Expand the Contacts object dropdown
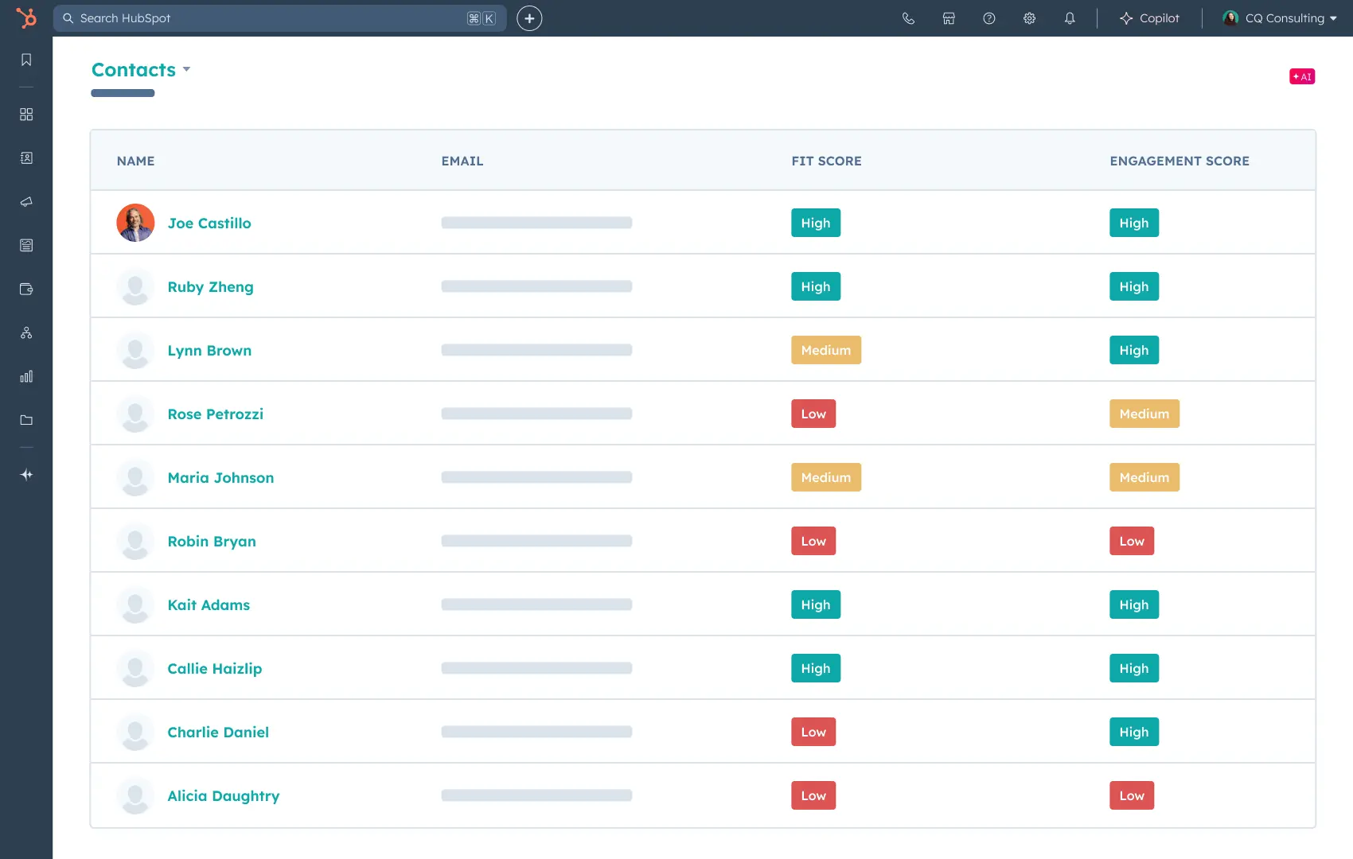The image size is (1353, 859). [x=187, y=70]
